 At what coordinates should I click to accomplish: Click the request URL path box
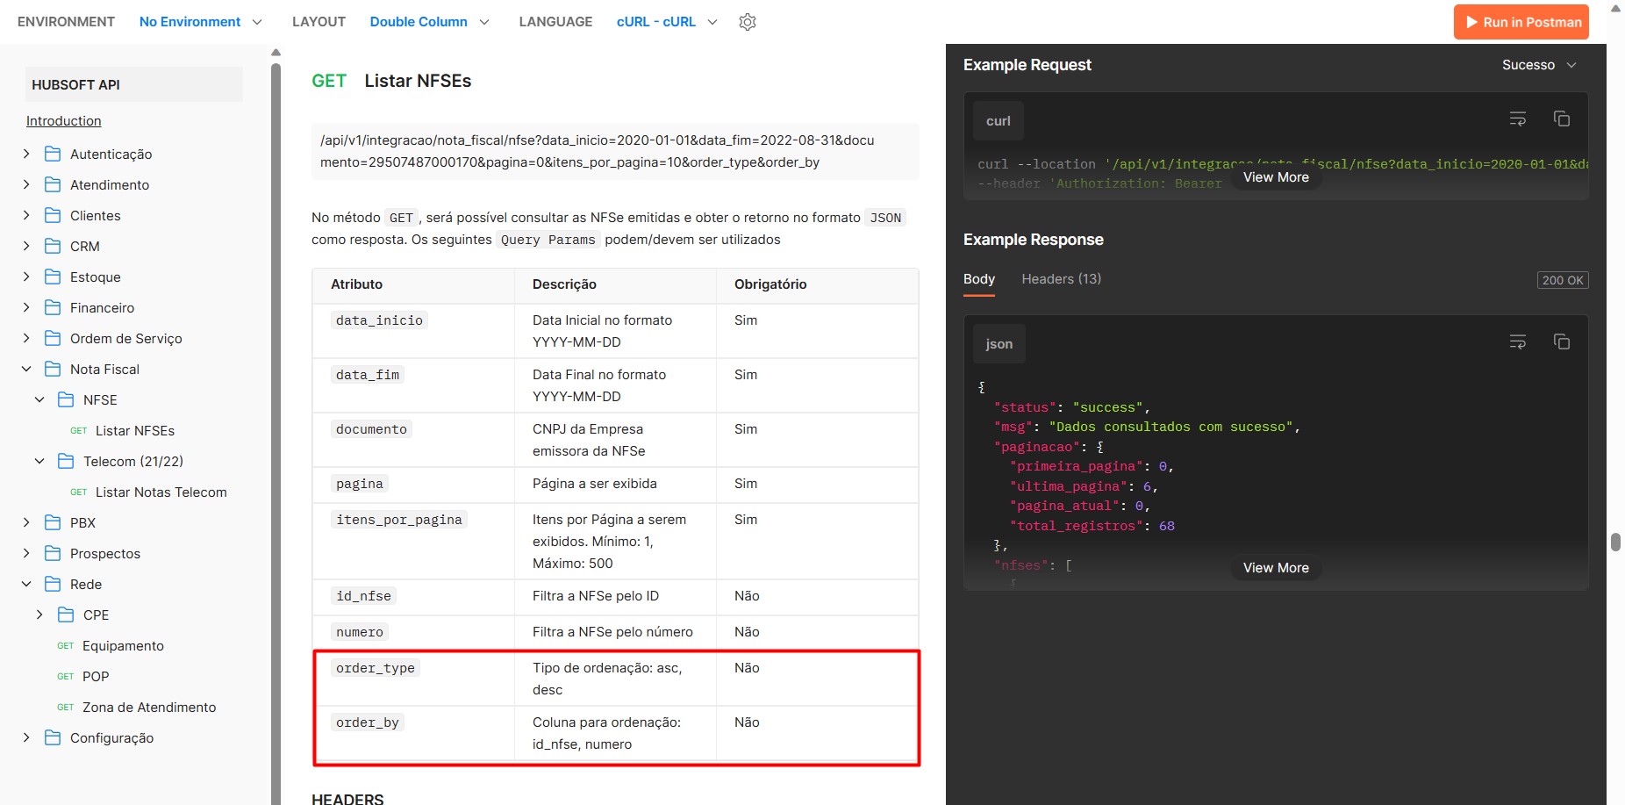click(x=615, y=151)
